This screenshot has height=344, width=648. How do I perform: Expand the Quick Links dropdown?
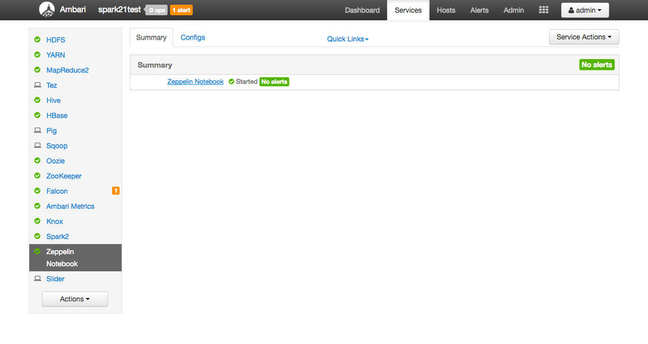(x=348, y=39)
